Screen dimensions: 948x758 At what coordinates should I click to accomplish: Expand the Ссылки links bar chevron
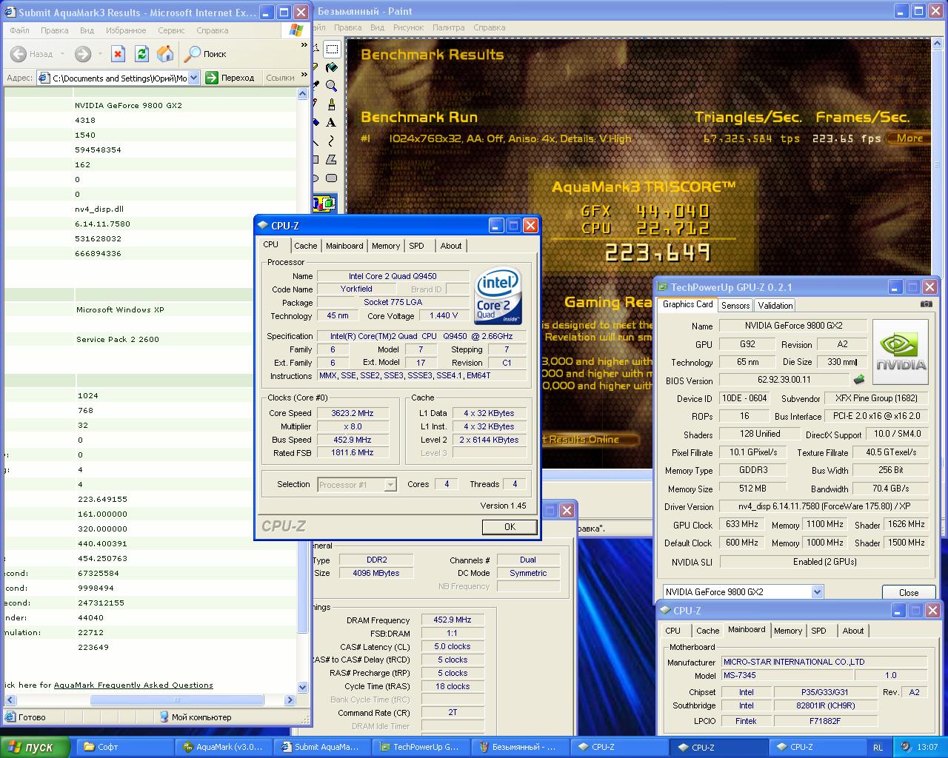pos(304,76)
